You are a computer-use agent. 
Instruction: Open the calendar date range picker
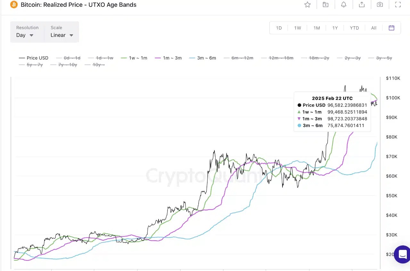tap(391, 28)
